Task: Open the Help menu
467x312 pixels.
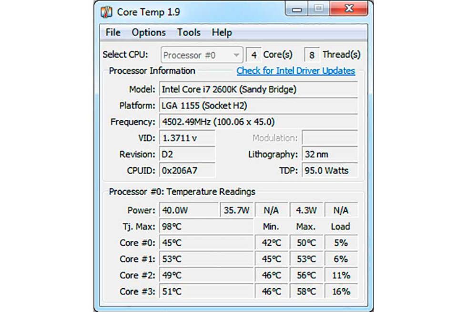Action: 222,32
